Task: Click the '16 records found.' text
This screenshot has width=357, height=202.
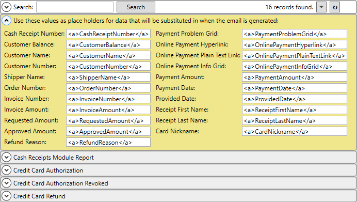Action: coord(289,7)
